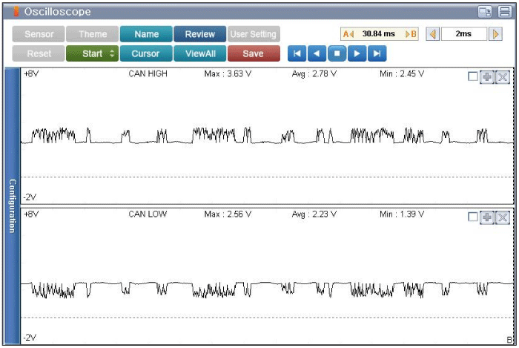
Task: Click the Max : 3.63 V reading
Action: point(228,74)
